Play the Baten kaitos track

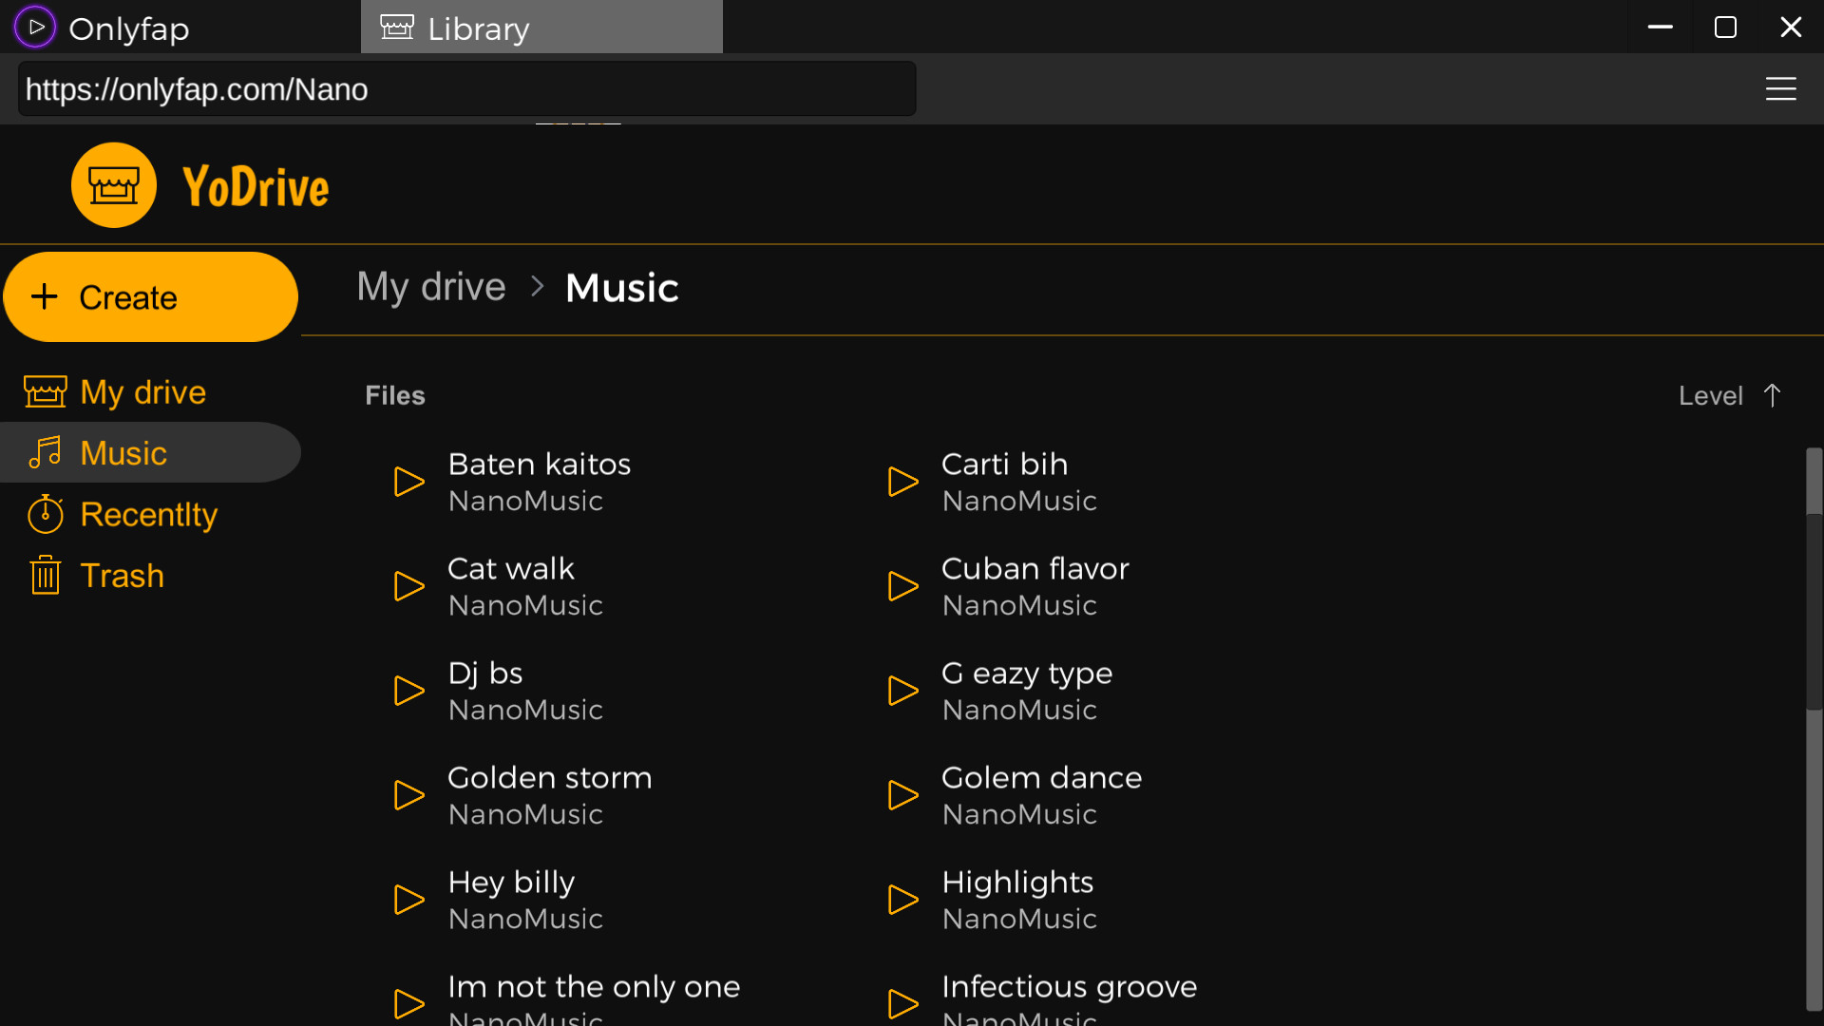[408, 482]
